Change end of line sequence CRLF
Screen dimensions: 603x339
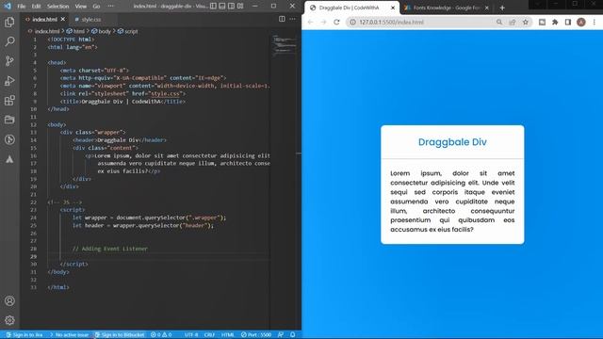pyautogui.click(x=209, y=335)
